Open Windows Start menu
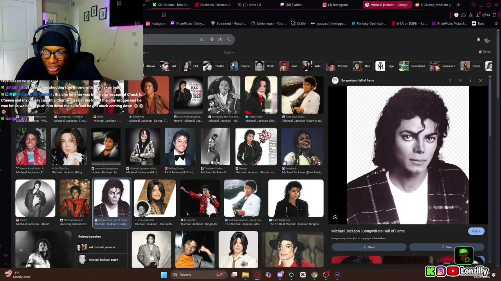Screen dimensions: 501x281 tap(164, 275)
